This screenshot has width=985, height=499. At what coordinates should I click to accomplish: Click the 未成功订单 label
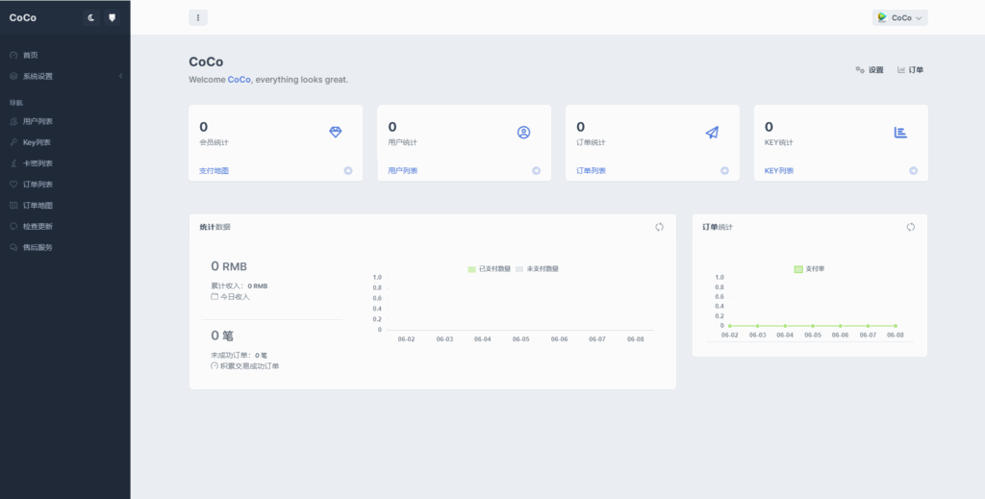coord(231,356)
